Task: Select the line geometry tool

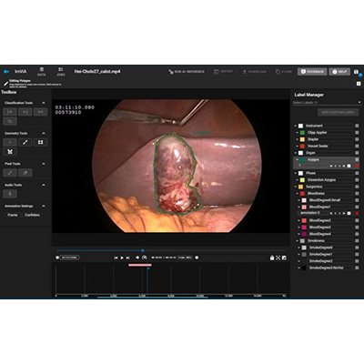Action: pyautogui.click(x=25, y=142)
